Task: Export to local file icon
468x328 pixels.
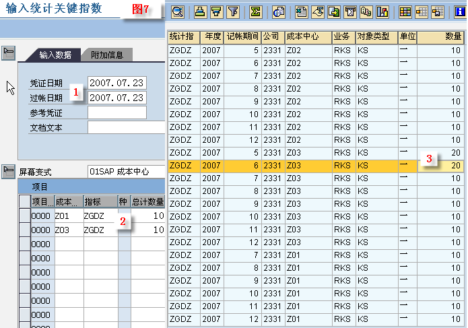Action: point(334,12)
